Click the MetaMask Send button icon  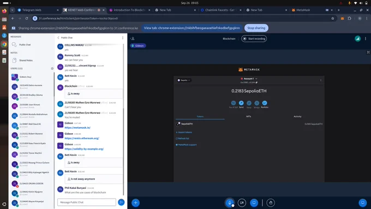coord(241,103)
